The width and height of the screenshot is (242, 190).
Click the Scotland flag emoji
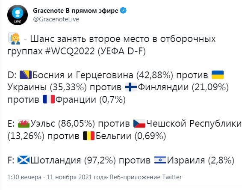pyautogui.click(x=24, y=160)
